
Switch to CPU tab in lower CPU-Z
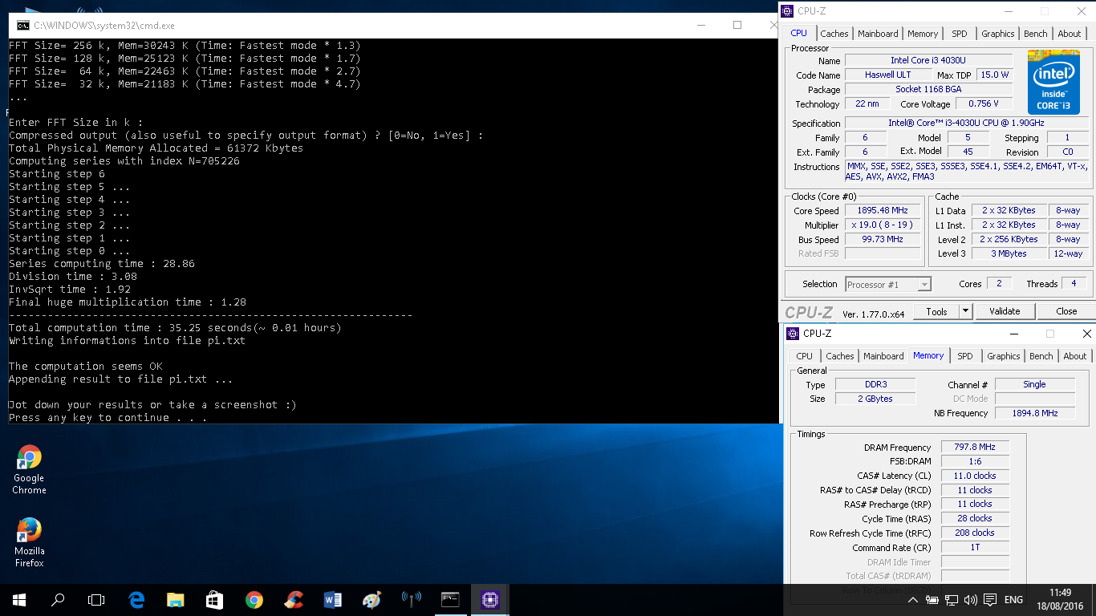tap(805, 356)
